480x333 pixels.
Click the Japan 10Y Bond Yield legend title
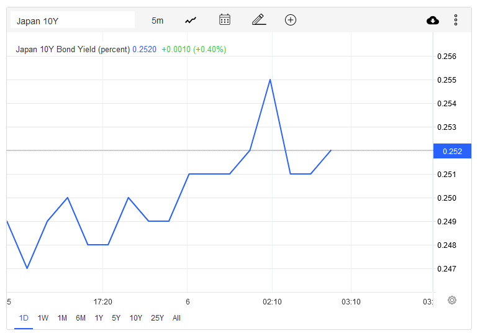pos(73,49)
